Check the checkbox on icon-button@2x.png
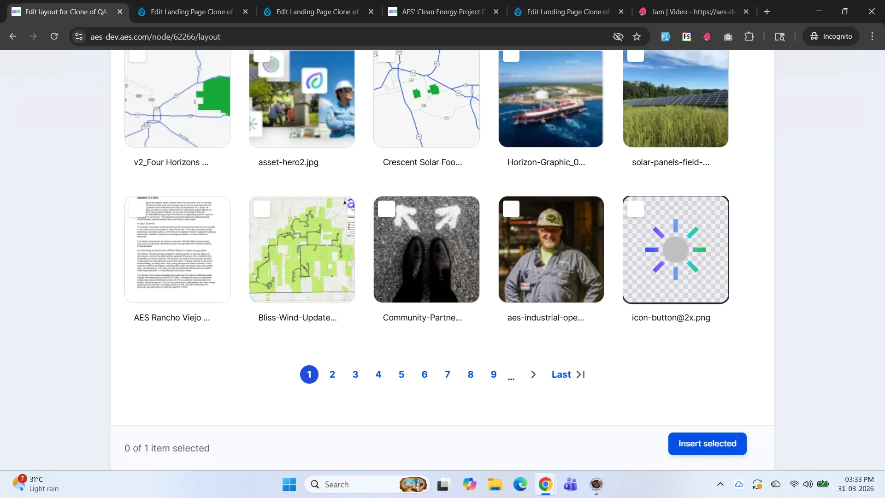This screenshot has width=885, height=498. click(x=635, y=209)
